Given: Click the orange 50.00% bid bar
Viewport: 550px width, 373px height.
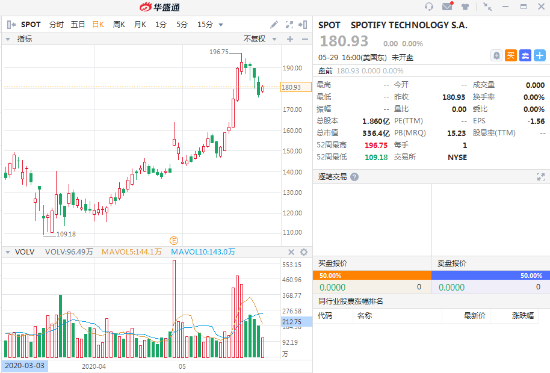Looking at the screenshot, I should click(372, 276).
